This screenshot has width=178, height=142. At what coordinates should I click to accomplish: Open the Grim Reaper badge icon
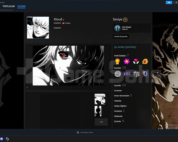click(x=117, y=28)
